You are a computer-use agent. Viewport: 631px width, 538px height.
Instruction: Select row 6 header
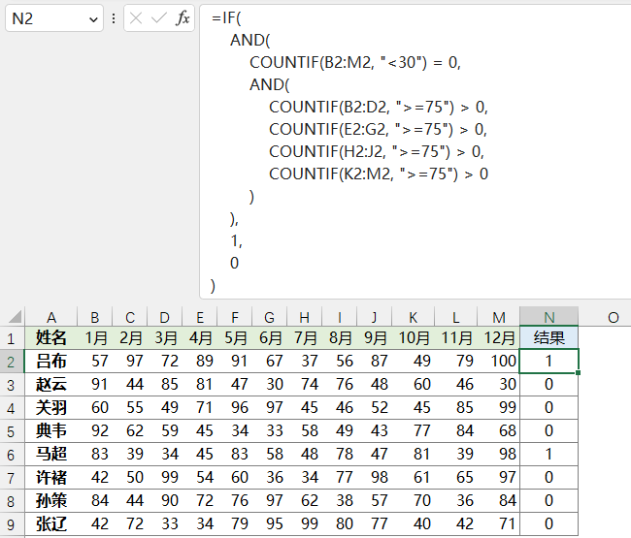pyautogui.click(x=11, y=455)
